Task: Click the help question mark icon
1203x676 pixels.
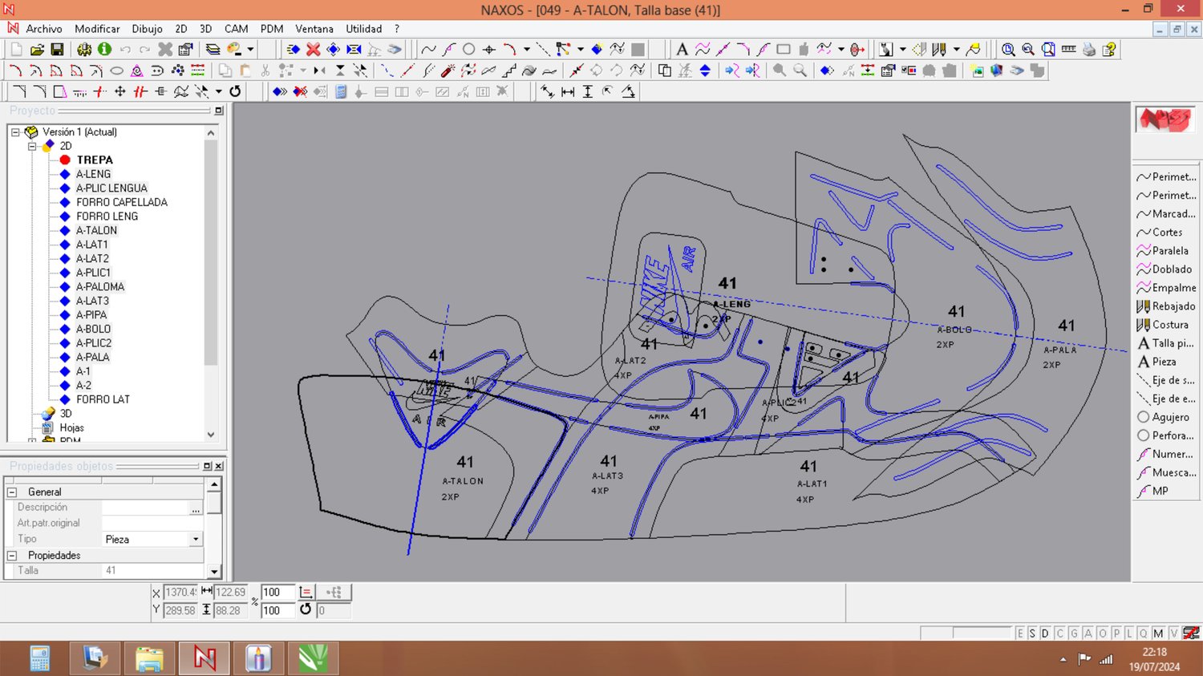Action: (x=1109, y=50)
